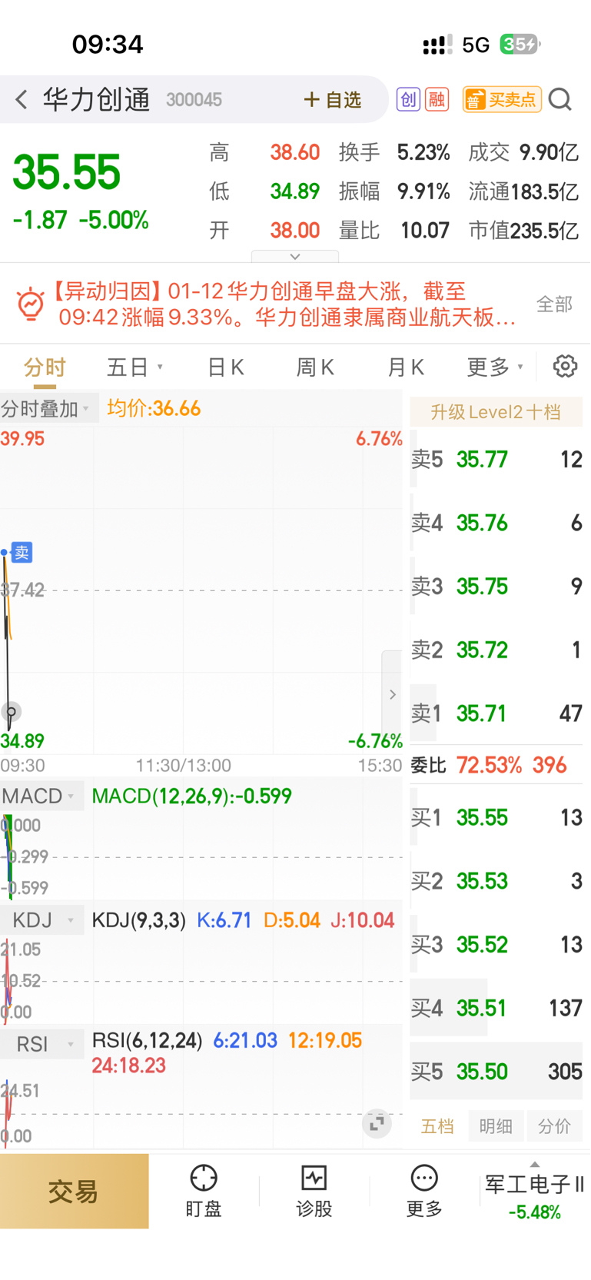Viewport: 591px width, 1280px height.
Task: Open the MACD indicator dropdown
Action: pyautogui.click(x=42, y=796)
